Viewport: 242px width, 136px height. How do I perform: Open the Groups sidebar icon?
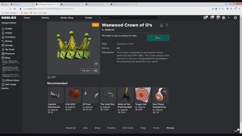[3, 45]
